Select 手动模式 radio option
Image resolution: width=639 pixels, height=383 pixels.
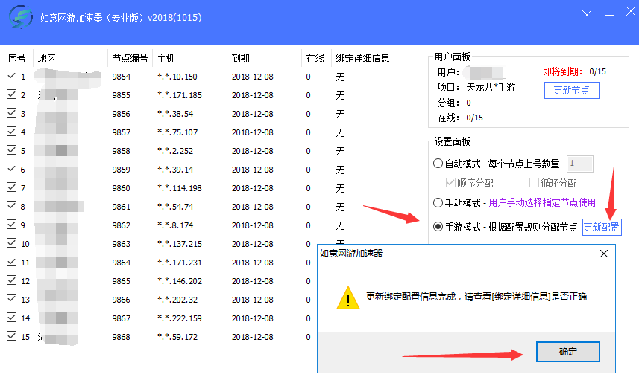438,202
